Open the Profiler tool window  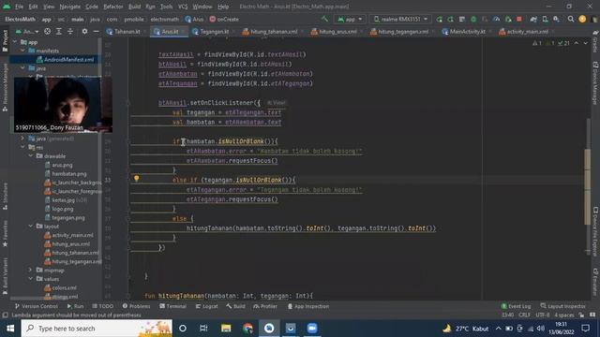pos(264,306)
